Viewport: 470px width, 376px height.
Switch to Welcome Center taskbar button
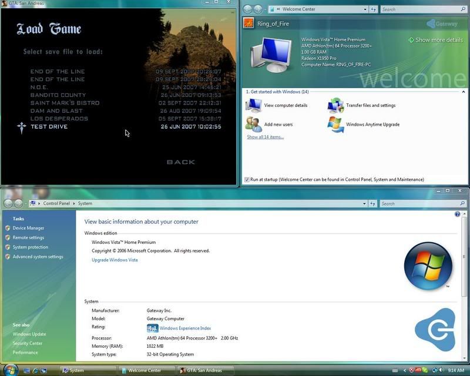click(146, 371)
